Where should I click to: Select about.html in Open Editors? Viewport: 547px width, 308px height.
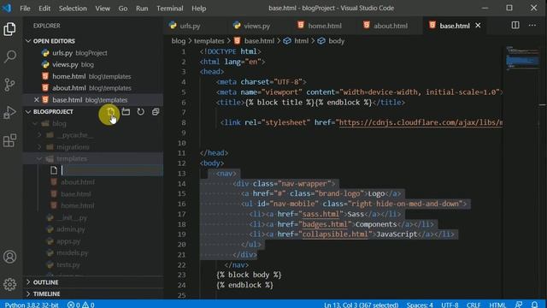click(x=93, y=88)
